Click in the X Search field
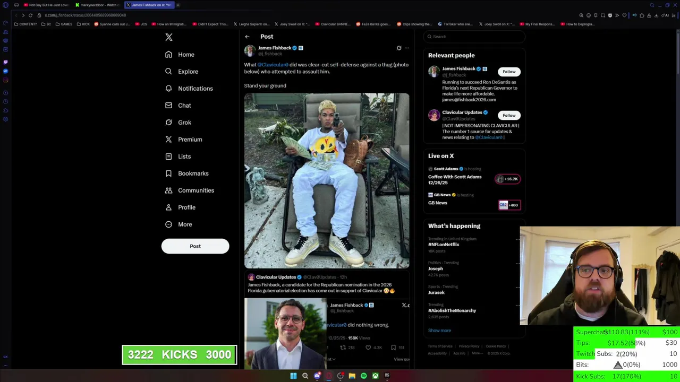680x382 pixels. [474, 37]
